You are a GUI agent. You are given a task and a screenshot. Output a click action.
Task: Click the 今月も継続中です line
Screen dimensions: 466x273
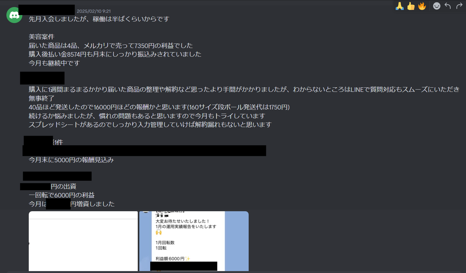coord(54,63)
